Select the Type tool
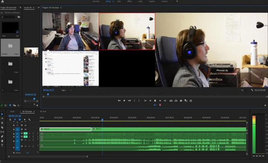The width and height of the screenshot is (268, 163). point(2,145)
